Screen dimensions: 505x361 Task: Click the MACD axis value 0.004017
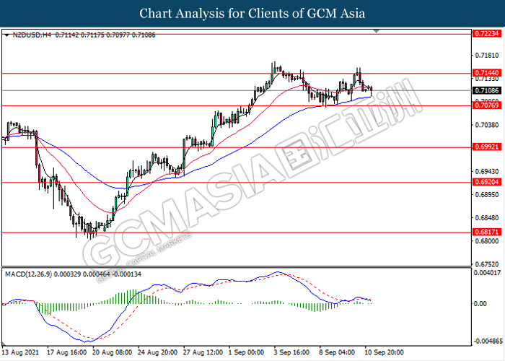488,273
